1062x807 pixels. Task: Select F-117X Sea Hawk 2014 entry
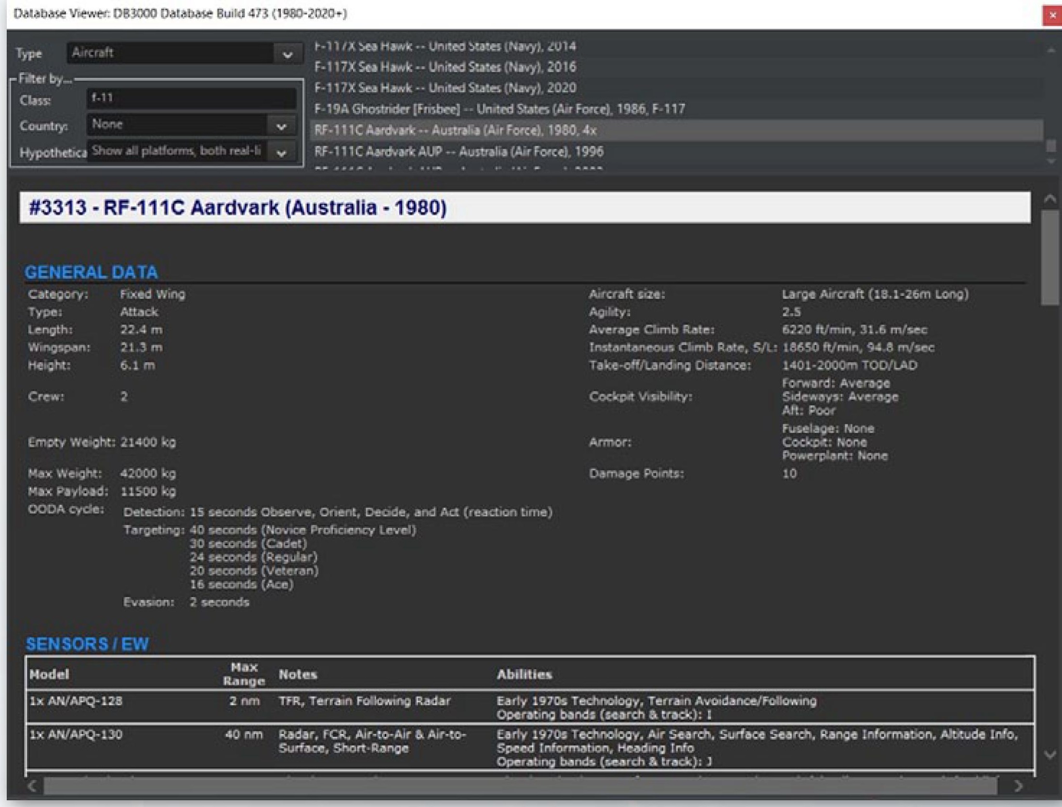click(445, 47)
